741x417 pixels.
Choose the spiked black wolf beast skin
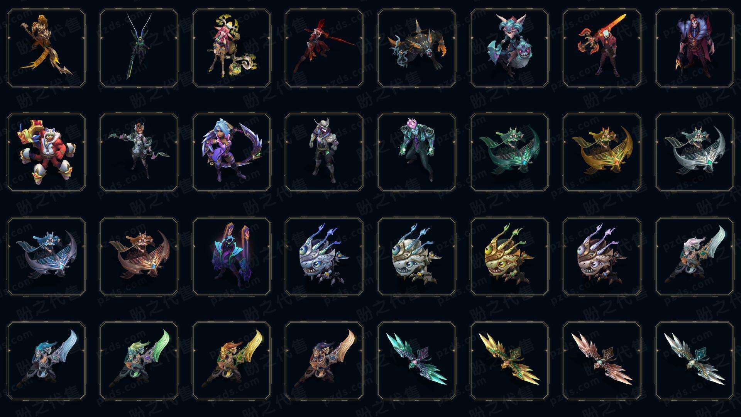click(417, 48)
